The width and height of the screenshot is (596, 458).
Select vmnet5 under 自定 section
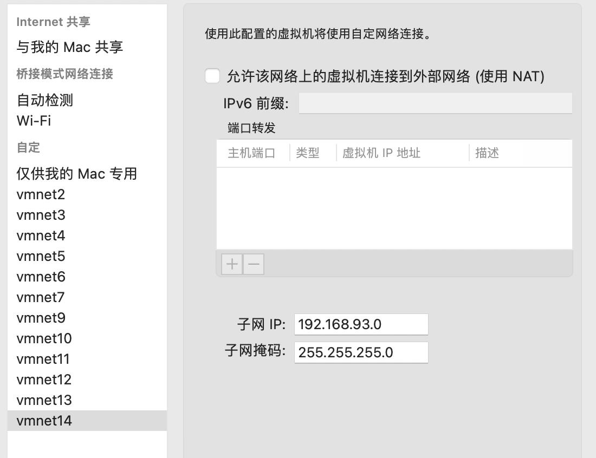click(41, 256)
